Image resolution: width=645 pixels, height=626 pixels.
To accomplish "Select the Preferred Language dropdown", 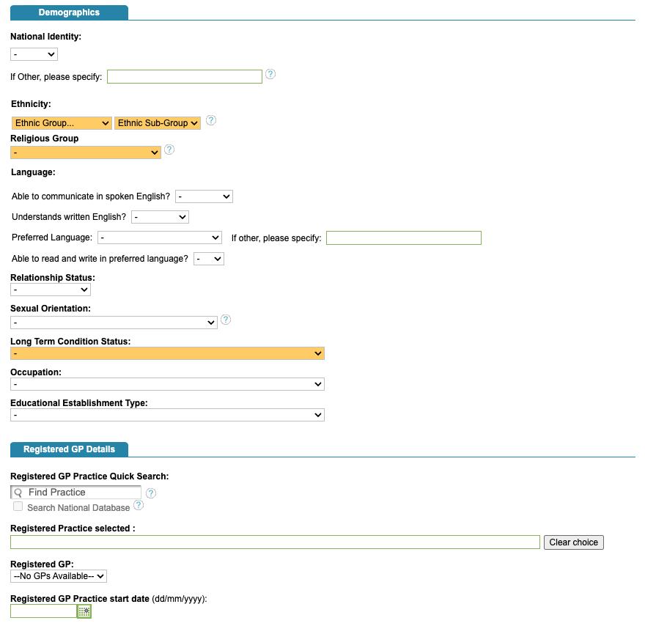I will (x=160, y=237).
